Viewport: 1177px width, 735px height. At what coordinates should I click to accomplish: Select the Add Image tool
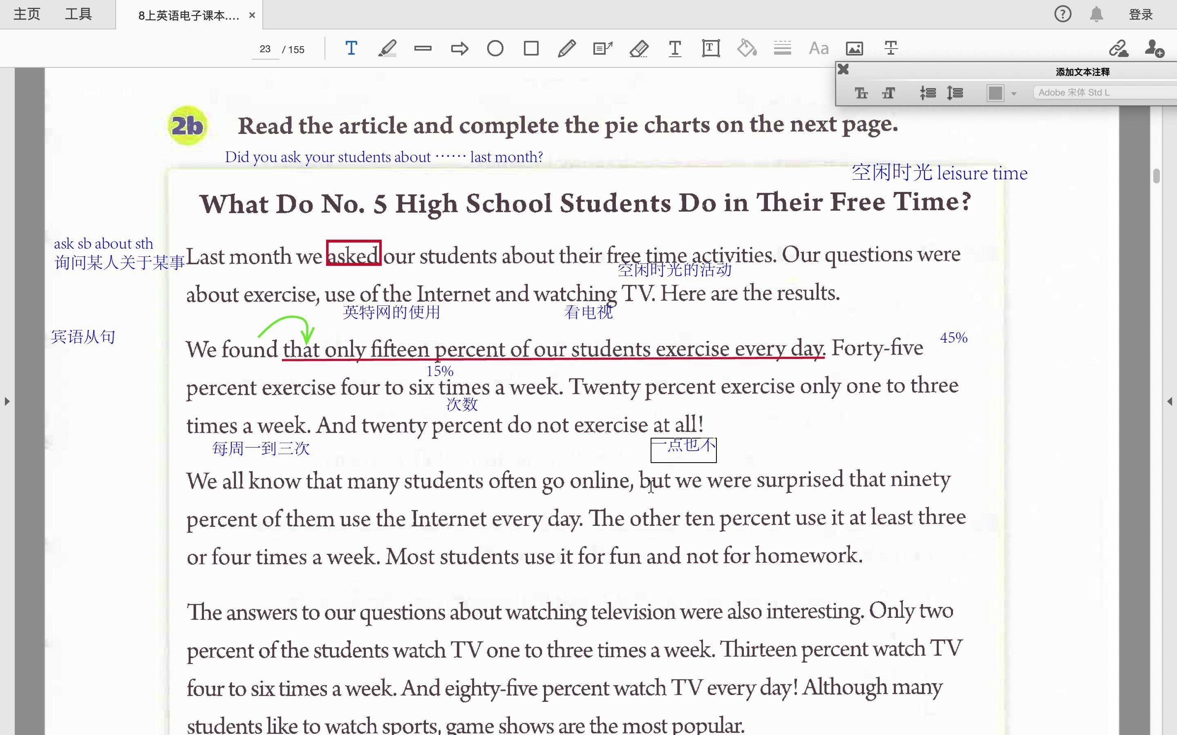[855, 49]
